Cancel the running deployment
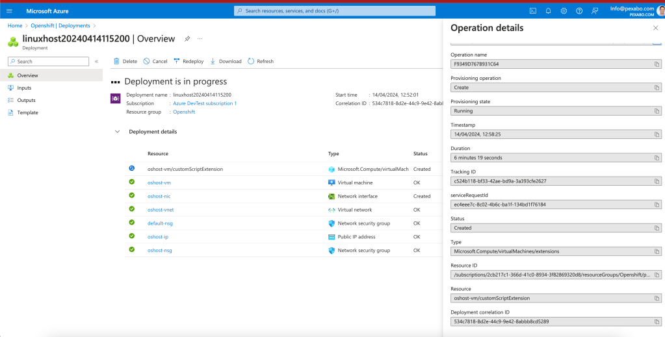Viewport: 665px width, 337px height. tap(155, 61)
